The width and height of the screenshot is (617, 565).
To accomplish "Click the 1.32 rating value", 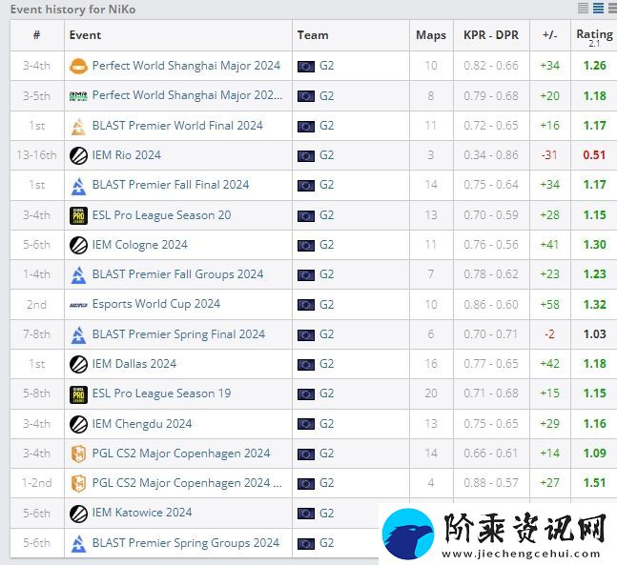I will click(x=594, y=304).
